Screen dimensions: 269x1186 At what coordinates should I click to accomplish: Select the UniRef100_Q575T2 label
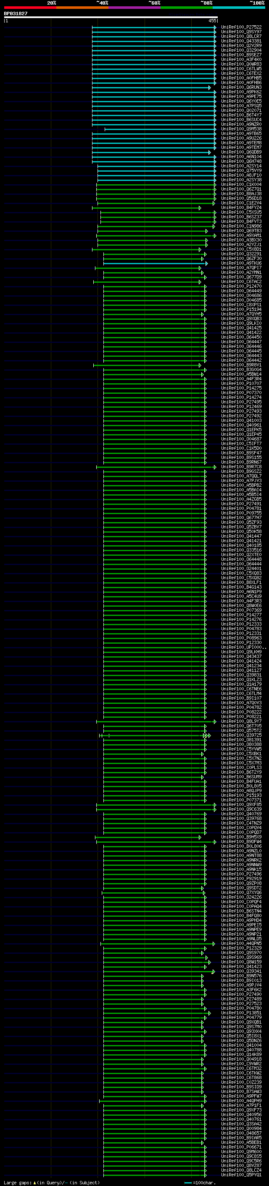pos(241,731)
